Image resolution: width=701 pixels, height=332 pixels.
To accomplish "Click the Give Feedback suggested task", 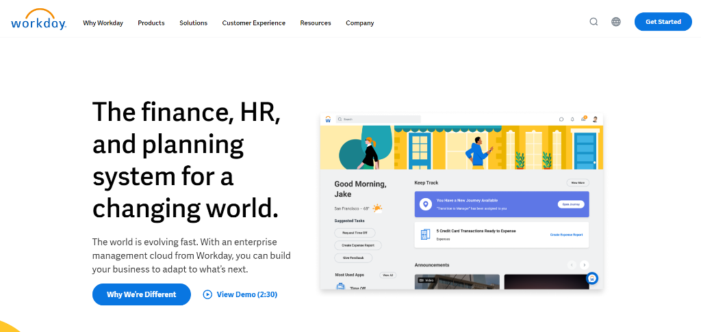I will [353, 258].
